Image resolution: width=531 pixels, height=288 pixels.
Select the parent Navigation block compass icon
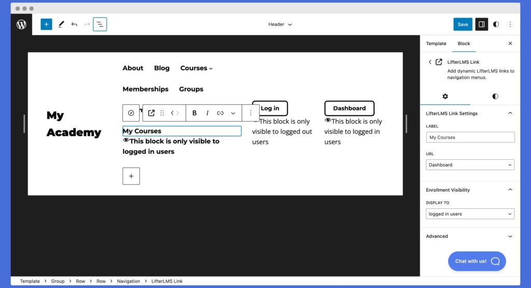[x=131, y=113]
